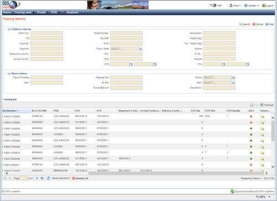Open the Status SELECT dropdown
Viewport: 277px width, 201px height.
pyautogui.click(x=233, y=78)
